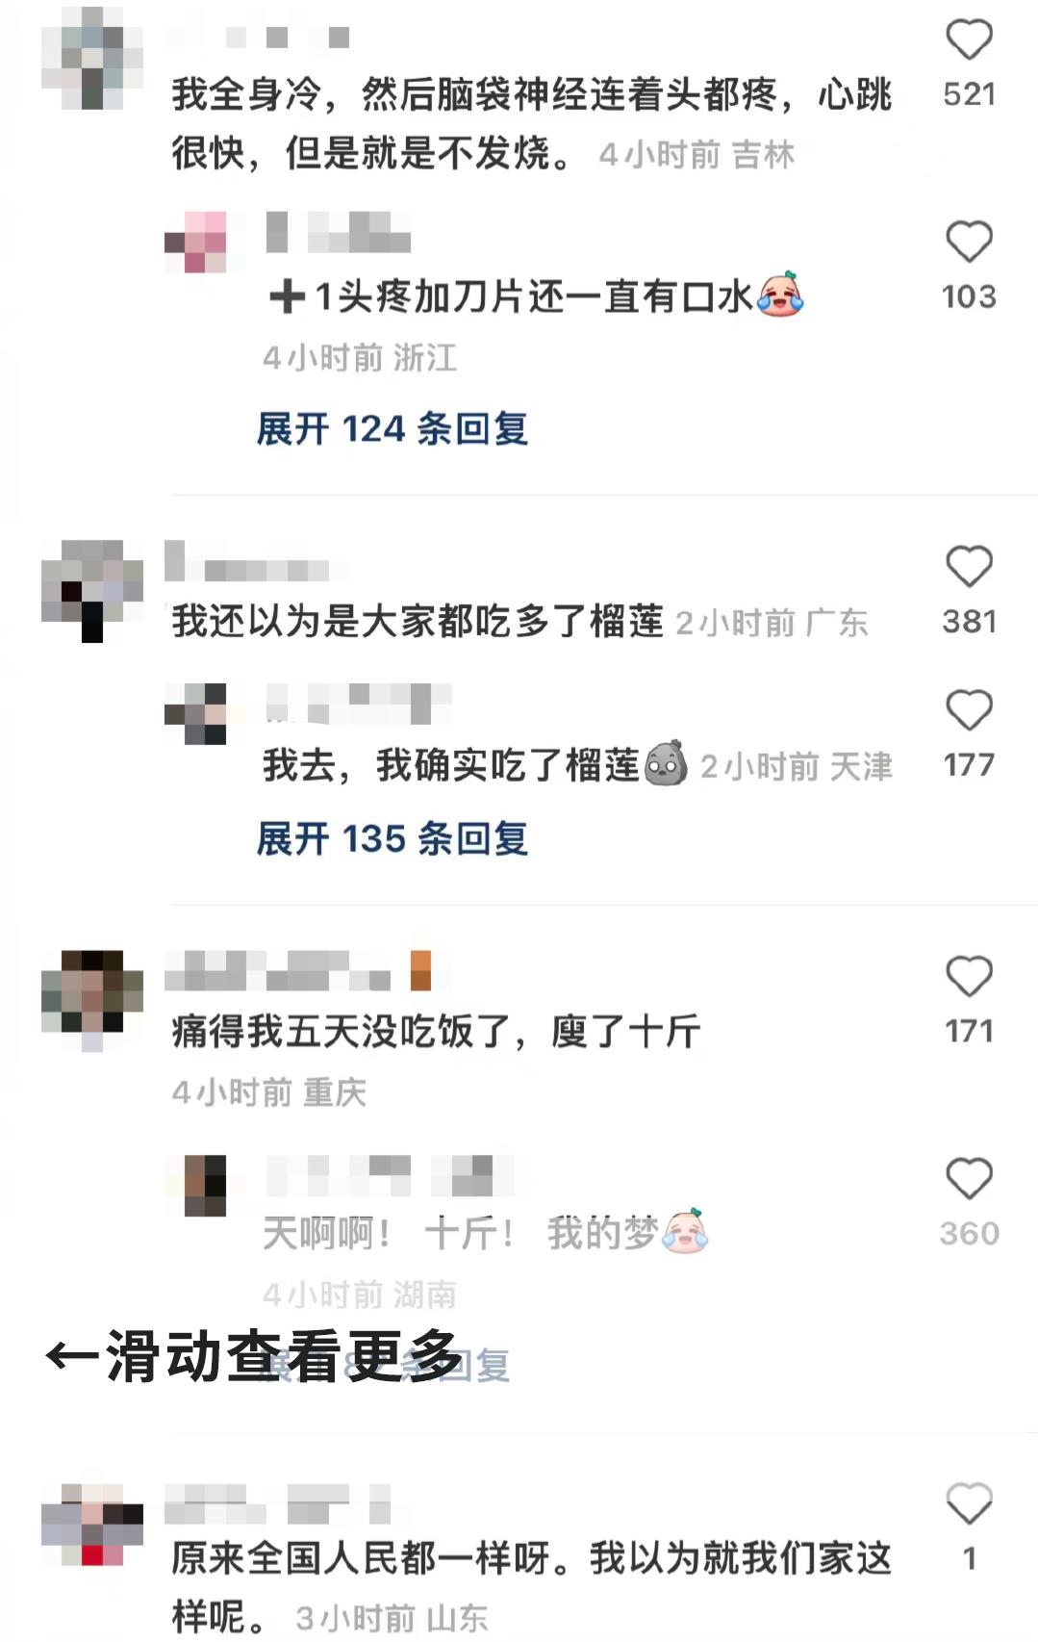Open the Guangdong commenter's avatar
Viewport: 1038px width, 1642px height.
(92, 591)
